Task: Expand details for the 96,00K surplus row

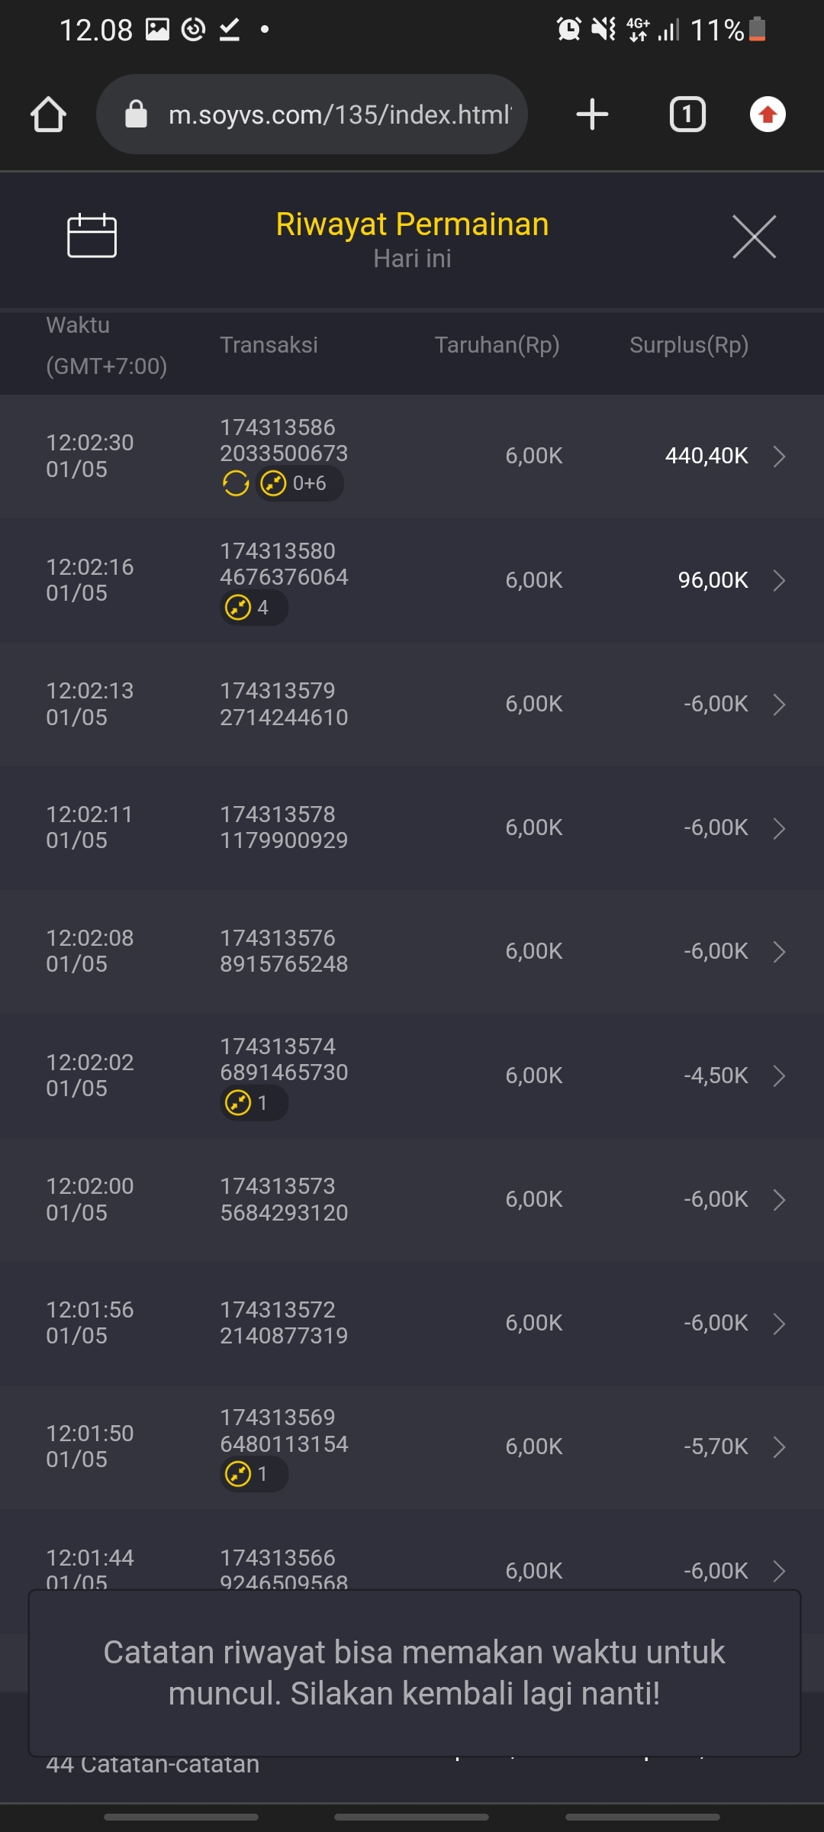Action: [x=779, y=580]
